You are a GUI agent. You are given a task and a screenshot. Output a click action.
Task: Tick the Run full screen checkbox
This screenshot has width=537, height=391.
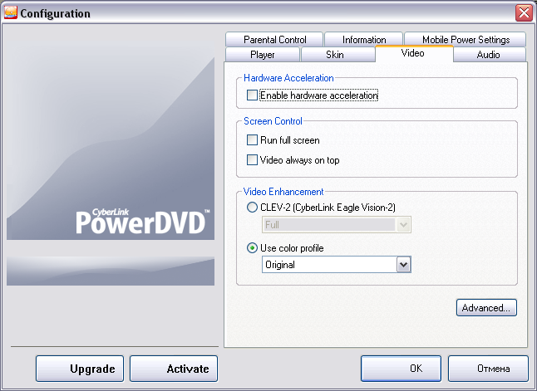(x=252, y=140)
